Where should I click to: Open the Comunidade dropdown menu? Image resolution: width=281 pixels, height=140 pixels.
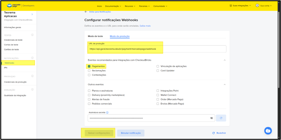click(160, 6)
